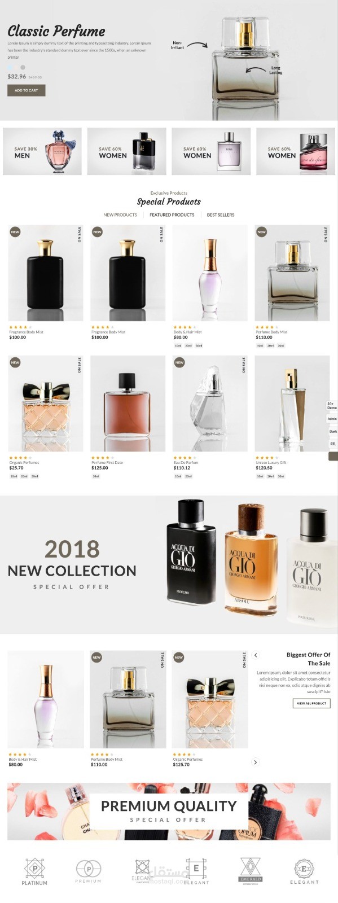
Task: Click the brown color swatch in side panel
Action: click(x=333, y=456)
